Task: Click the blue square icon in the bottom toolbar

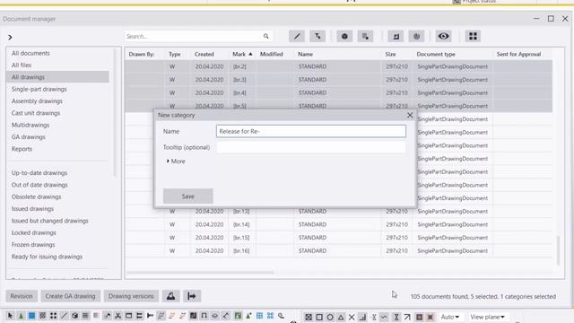Action: coord(32,316)
